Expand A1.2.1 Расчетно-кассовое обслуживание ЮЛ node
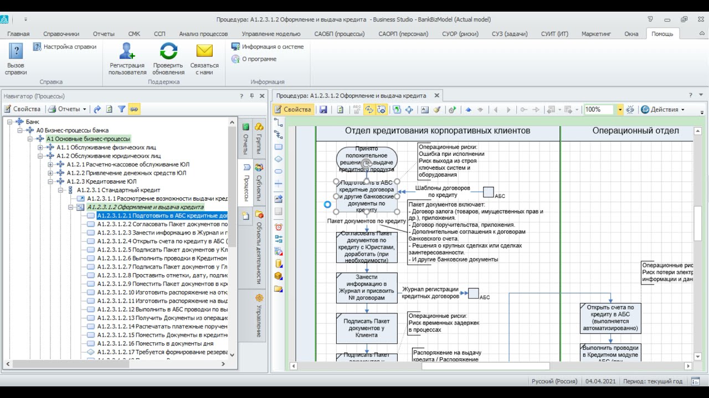 pos(50,165)
